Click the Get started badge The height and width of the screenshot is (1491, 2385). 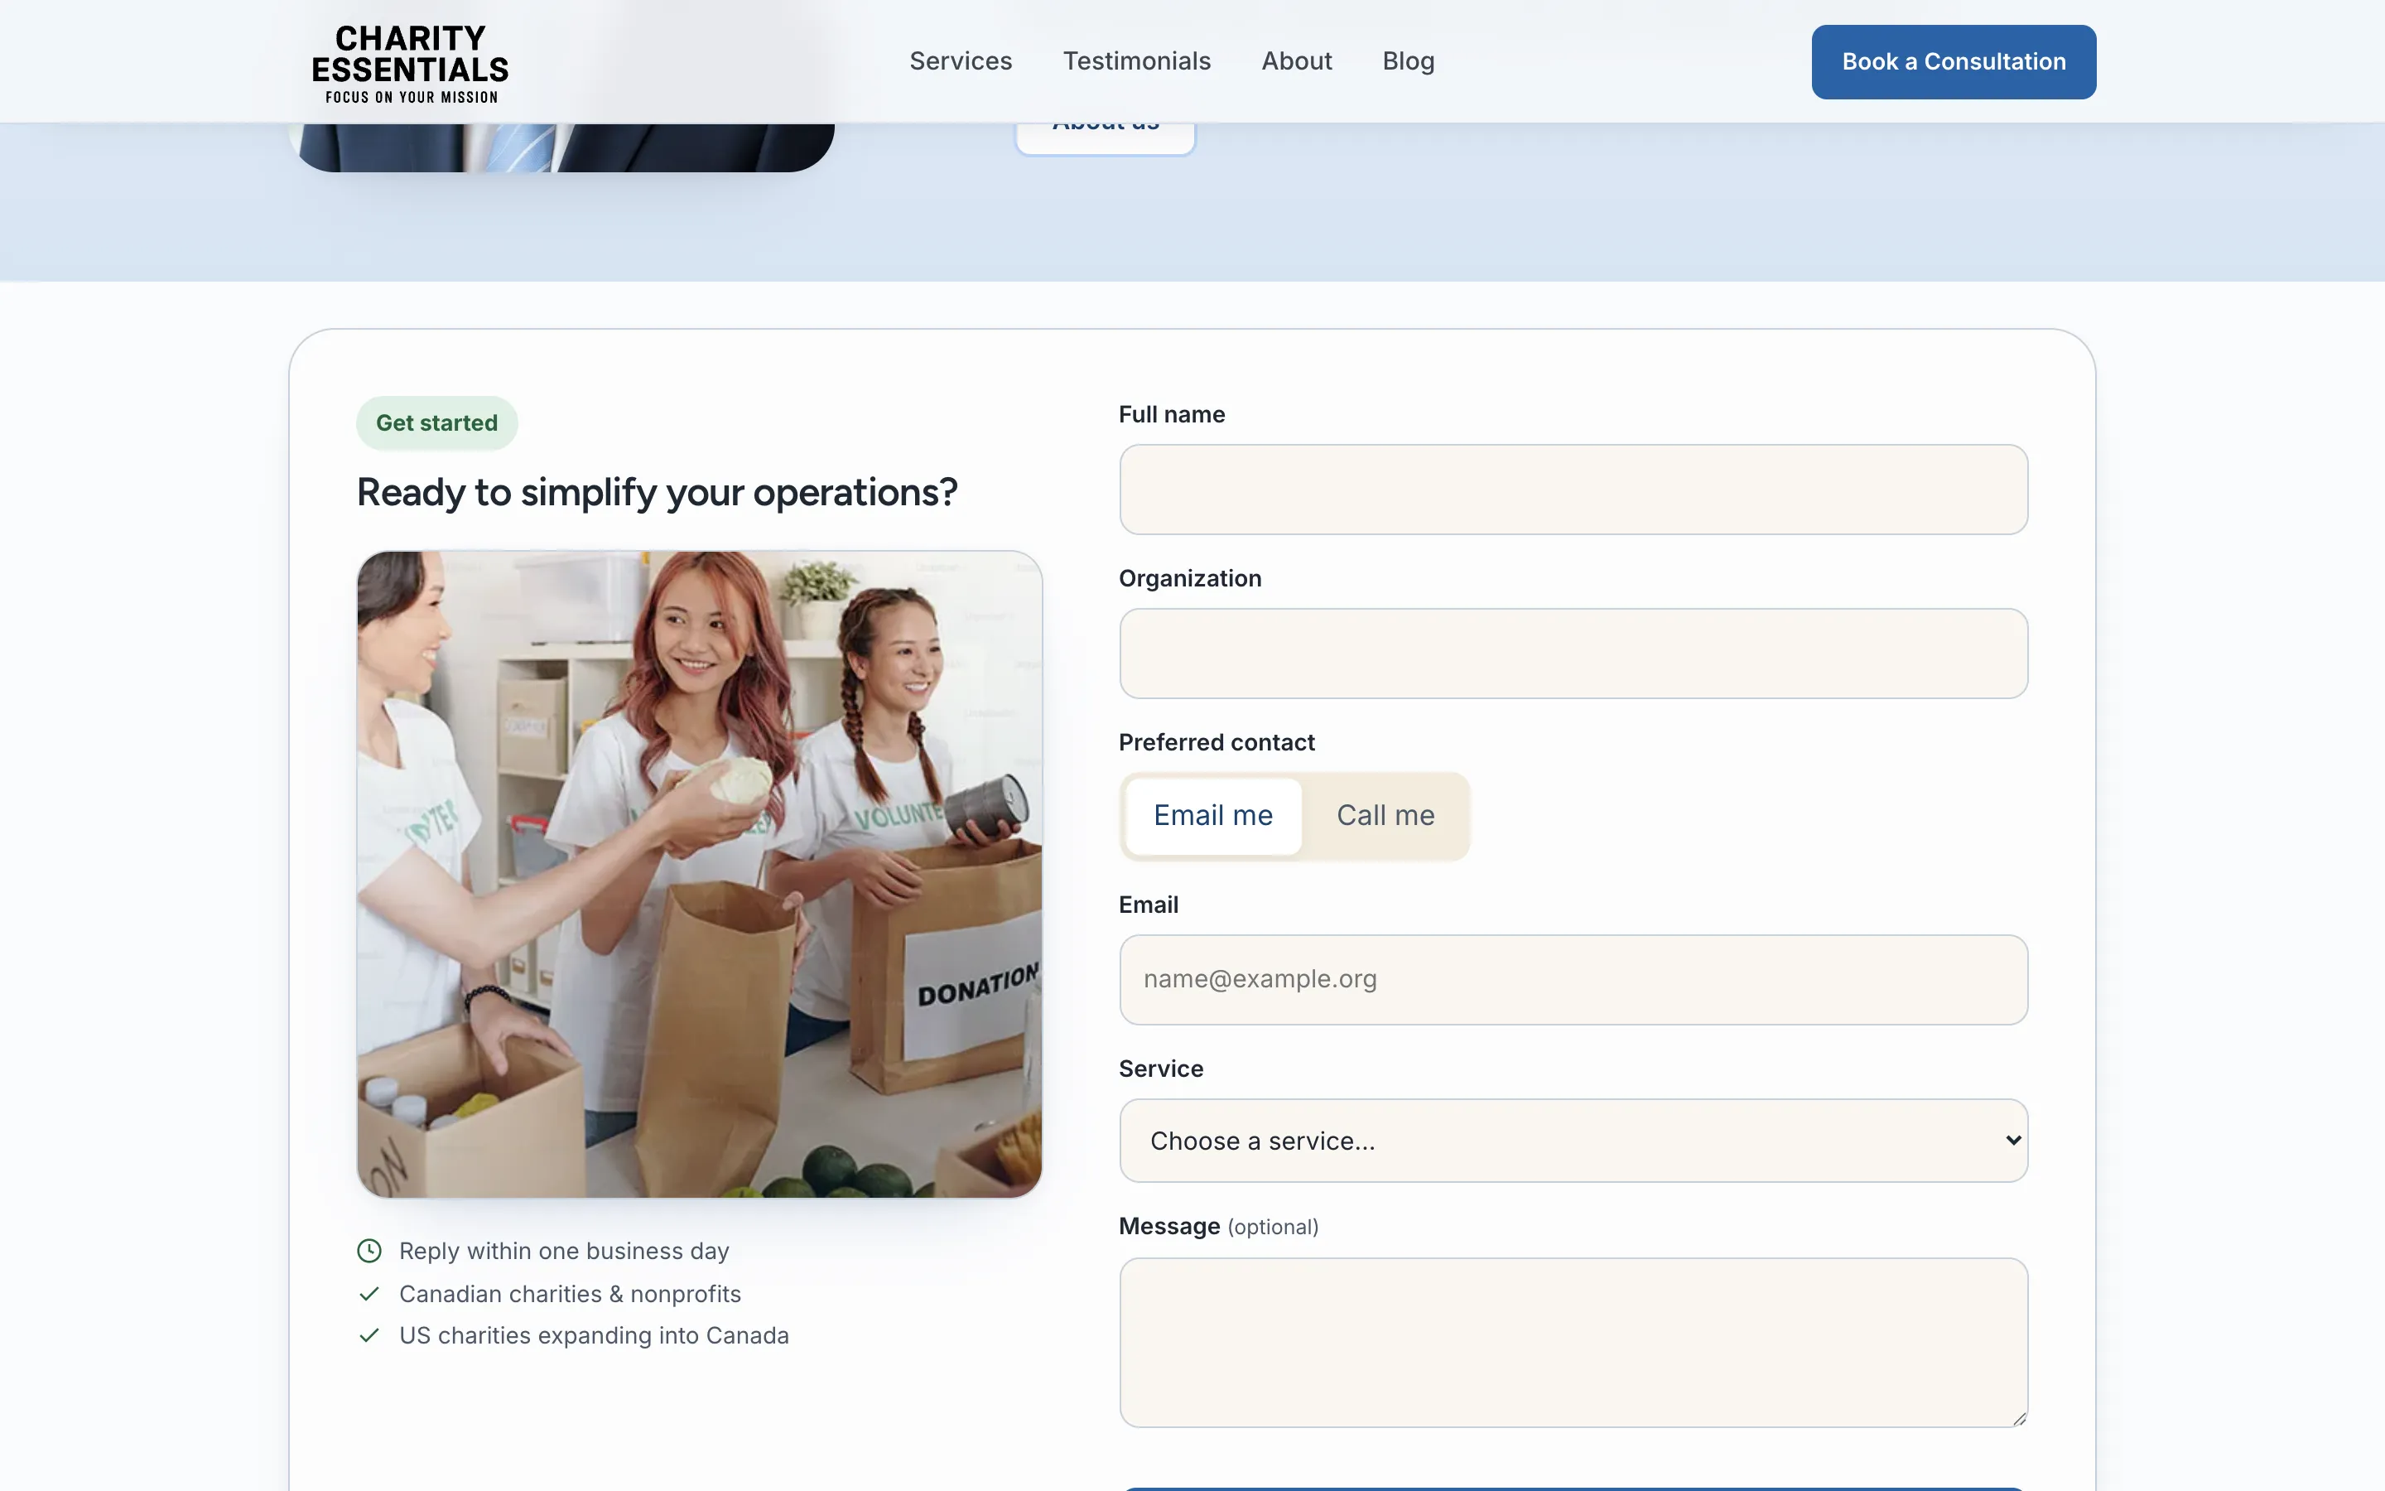436,423
